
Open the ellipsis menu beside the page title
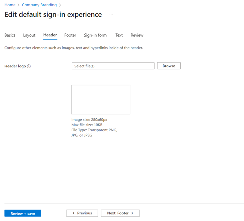pyautogui.click(x=111, y=15)
